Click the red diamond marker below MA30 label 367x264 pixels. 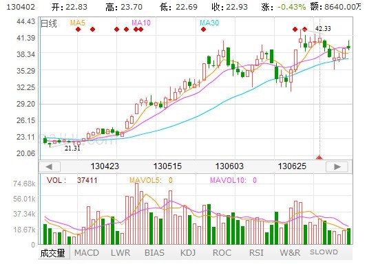[203, 30]
